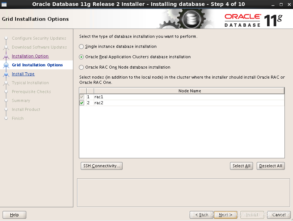This screenshot has height=221, width=293.
Task: Go to the Installation Option step link
Action: (x=30, y=56)
